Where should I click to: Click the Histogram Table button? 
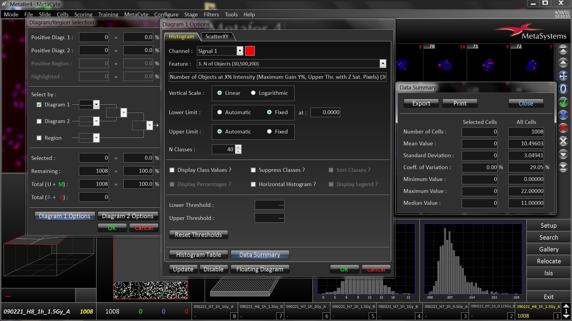click(198, 255)
